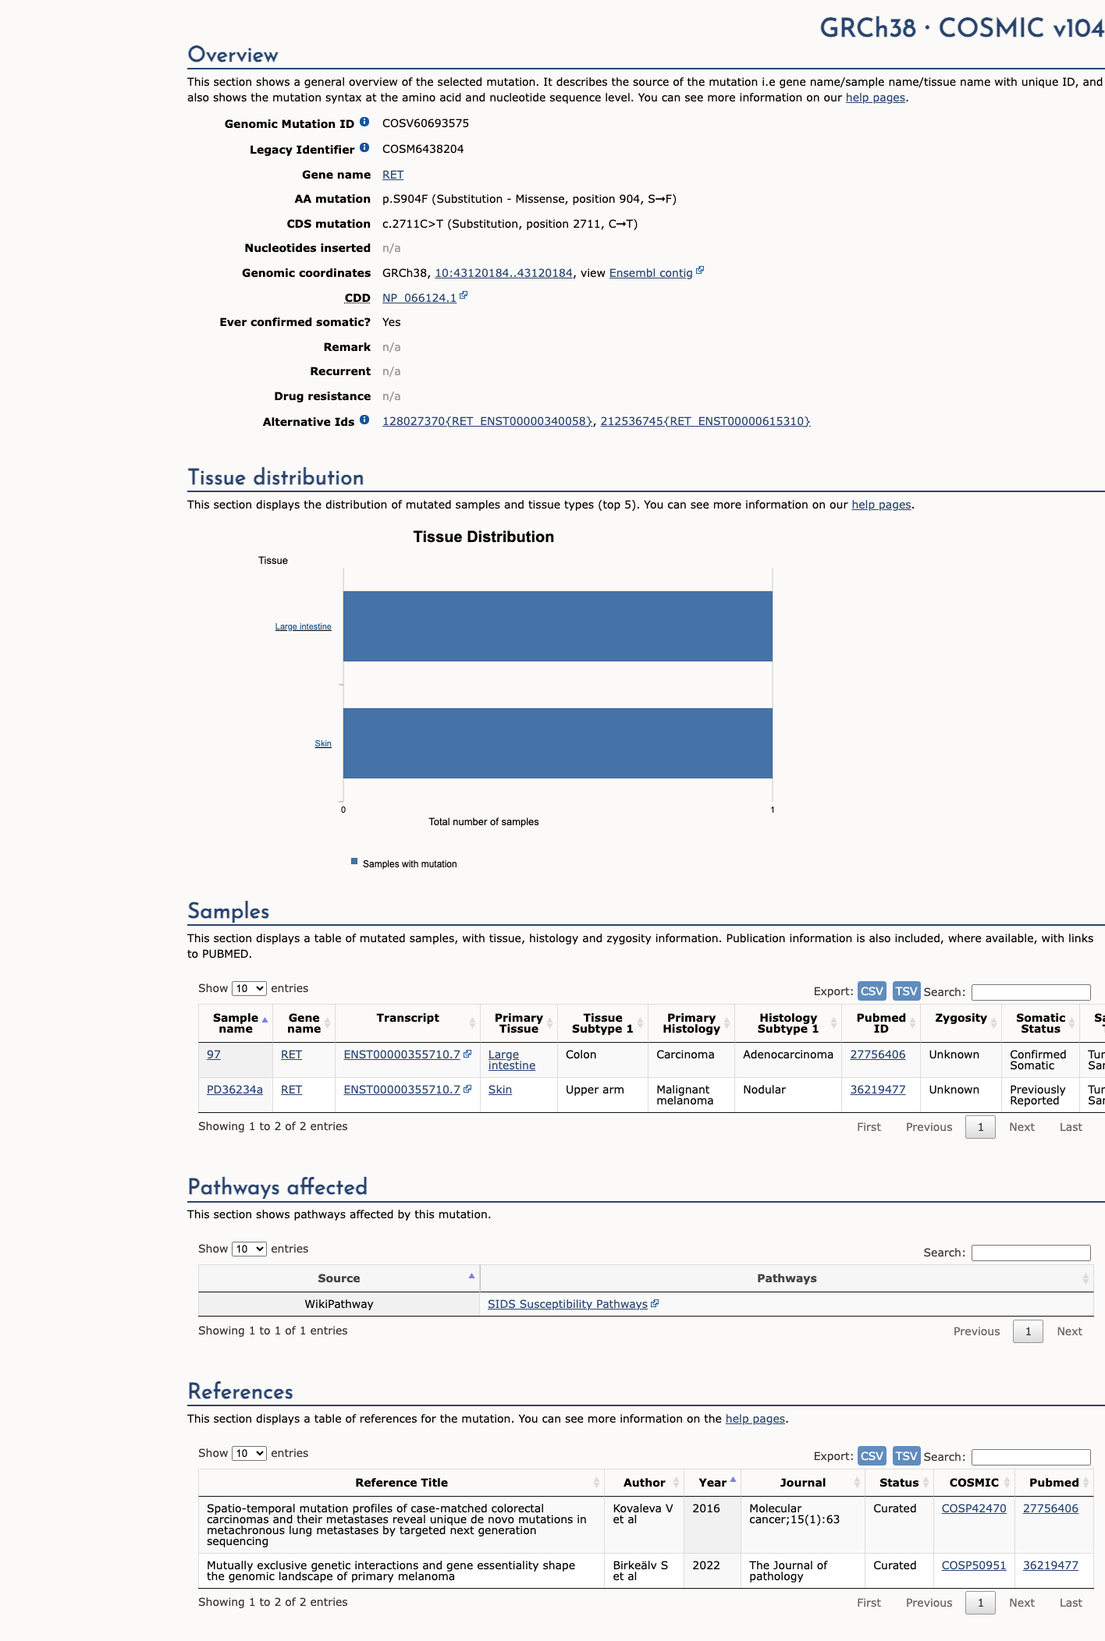The width and height of the screenshot is (1105, 1641).
Task: Click Samples table search field
Action: coord(1031,992)
